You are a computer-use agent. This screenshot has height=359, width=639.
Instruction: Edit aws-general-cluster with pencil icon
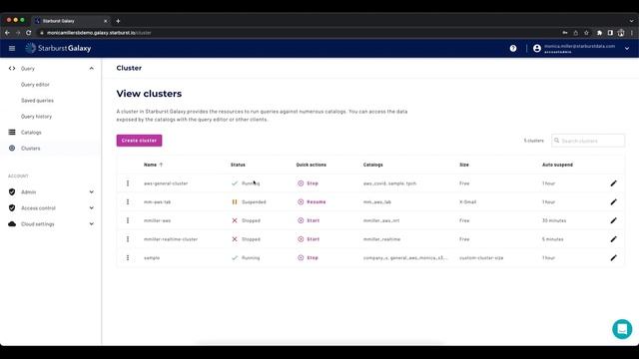click(x=613, y=183)
